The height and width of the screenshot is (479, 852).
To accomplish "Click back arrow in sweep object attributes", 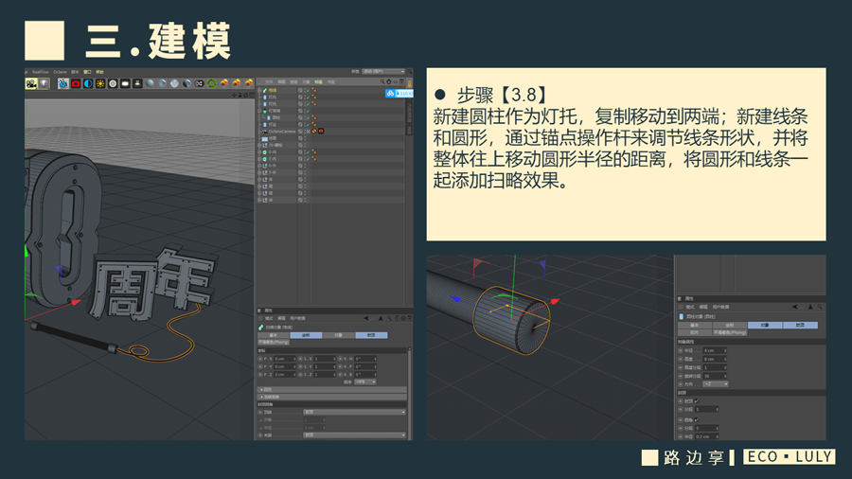I will tap(366, 318).
